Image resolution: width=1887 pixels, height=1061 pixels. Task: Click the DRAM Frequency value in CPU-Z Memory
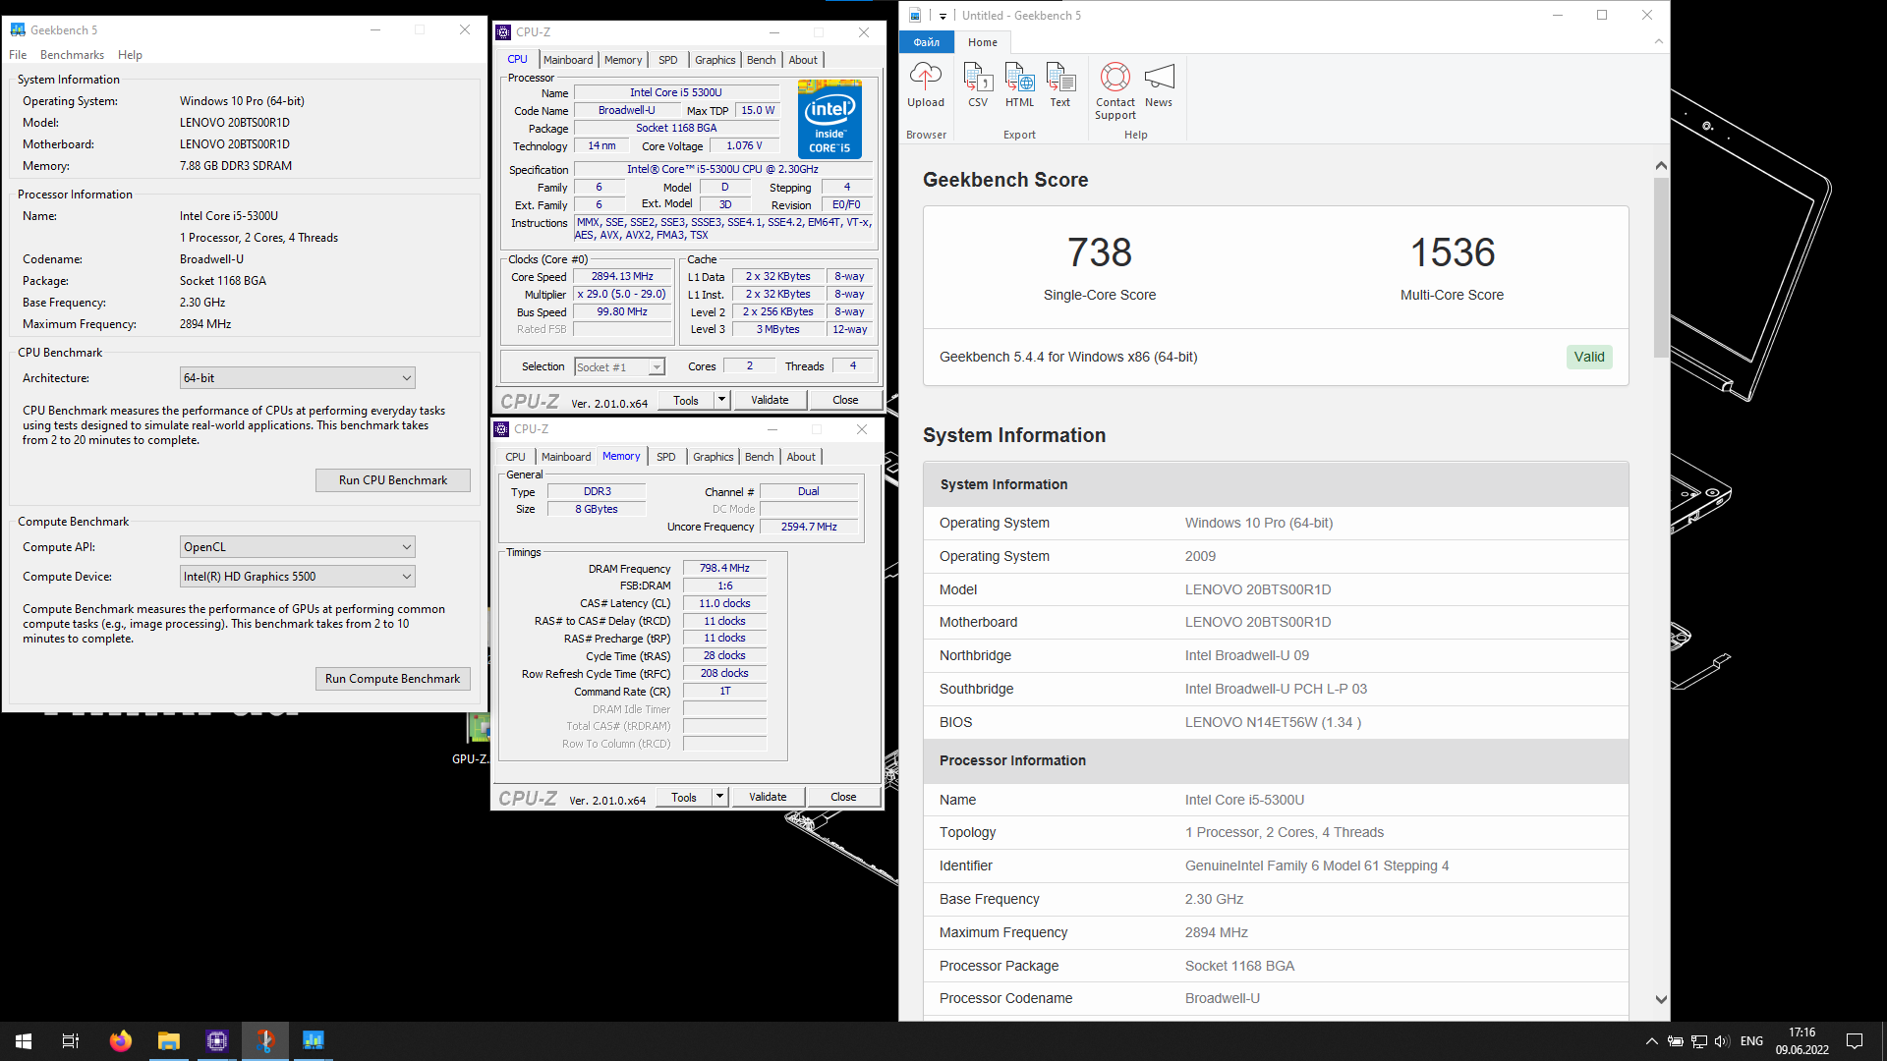724,569
